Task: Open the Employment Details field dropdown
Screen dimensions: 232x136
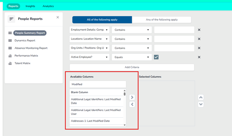Action: pyautogui.click(x=89, y=30)
